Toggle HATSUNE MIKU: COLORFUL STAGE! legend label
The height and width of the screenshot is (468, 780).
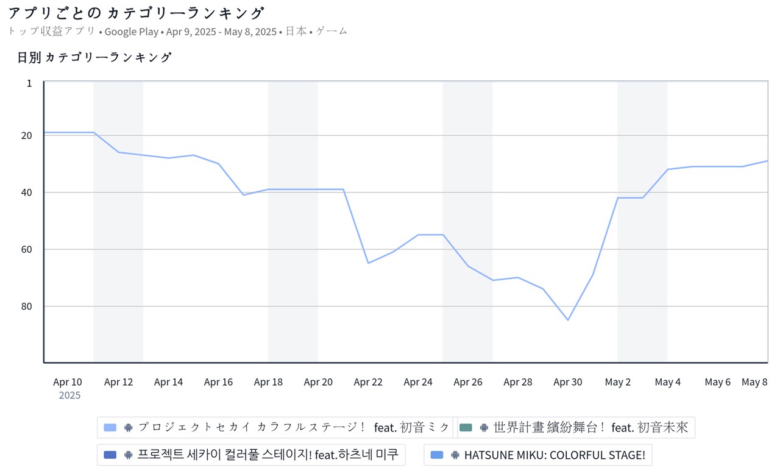[x=554, y=455]
